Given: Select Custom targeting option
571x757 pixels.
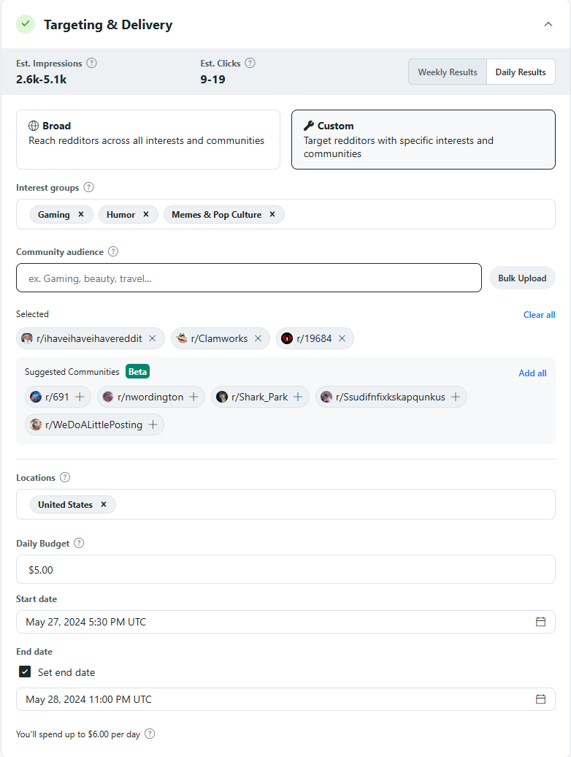Looking at the screenshot, I should pyautogui.click(x=423, y=139).
